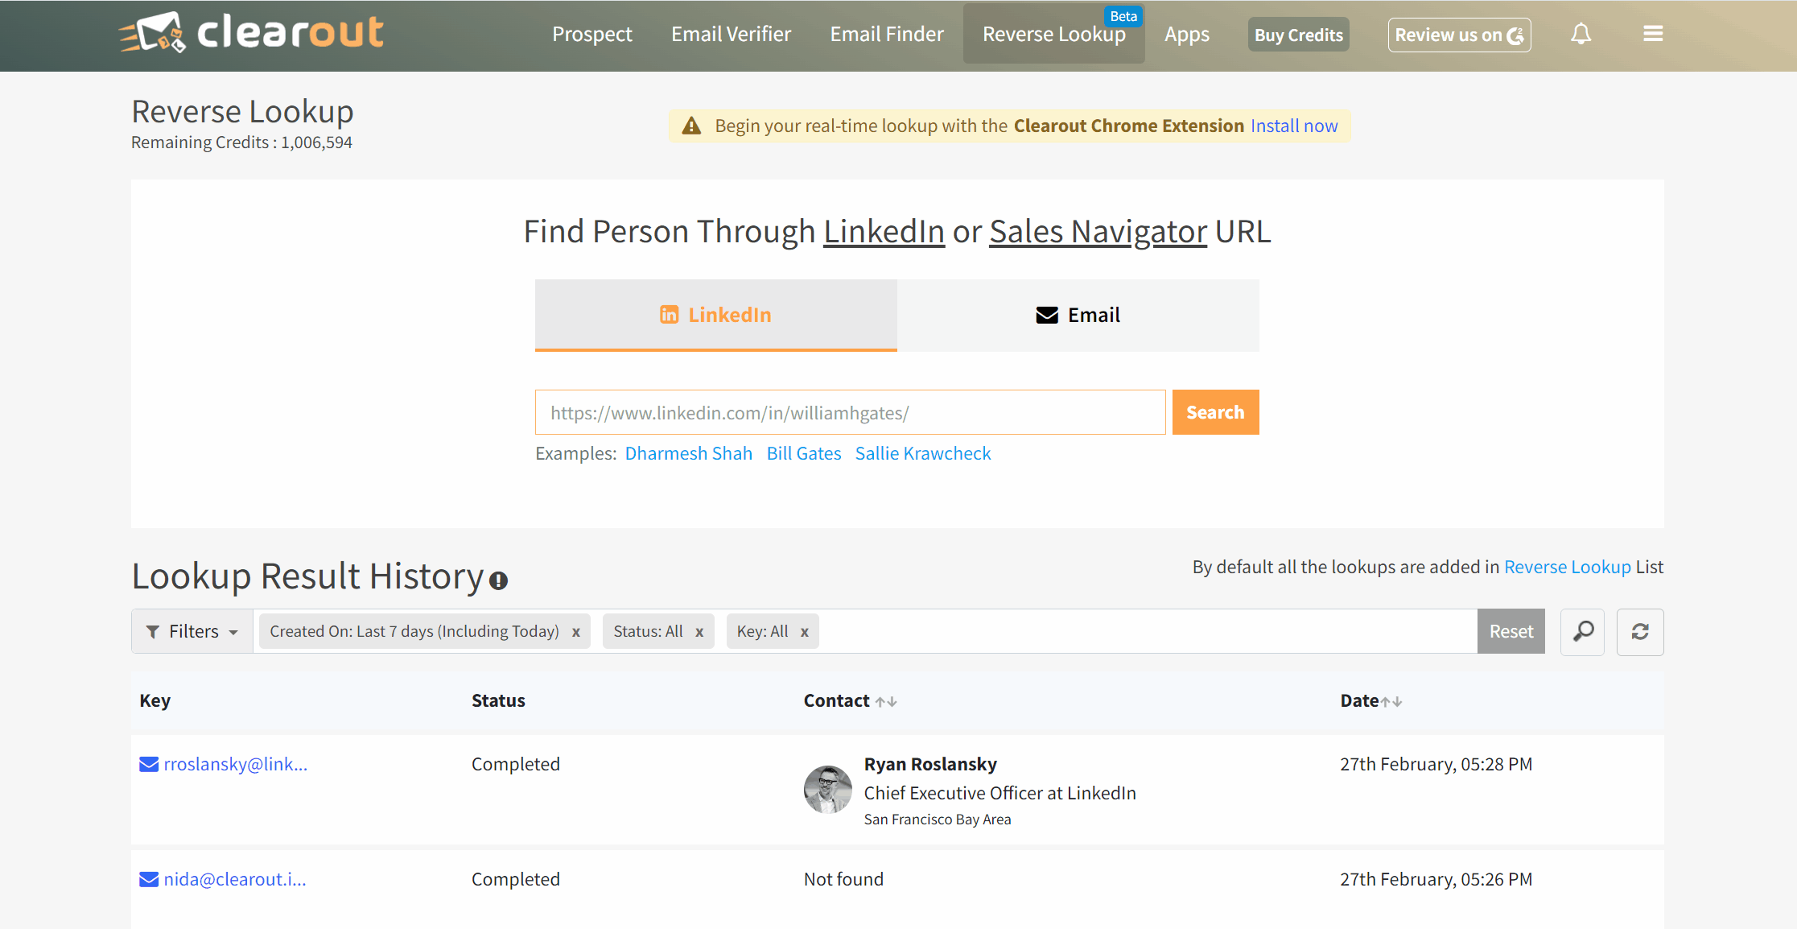Open the Dharmesh Shah example link
Screen dimensions: 1797x929
coord(688,453)
